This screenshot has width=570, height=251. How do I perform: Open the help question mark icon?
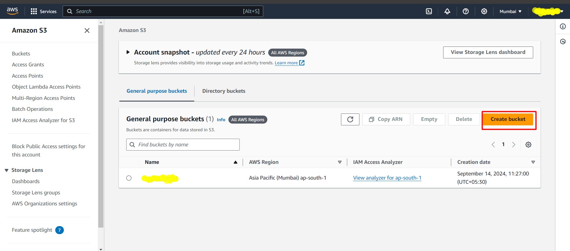pyautogui.click(x=465, y=11)
